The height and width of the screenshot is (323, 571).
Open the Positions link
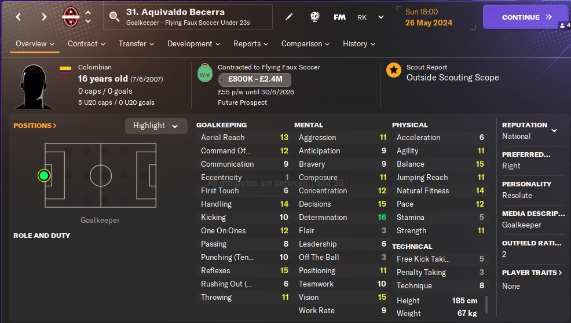click(35, 126)
